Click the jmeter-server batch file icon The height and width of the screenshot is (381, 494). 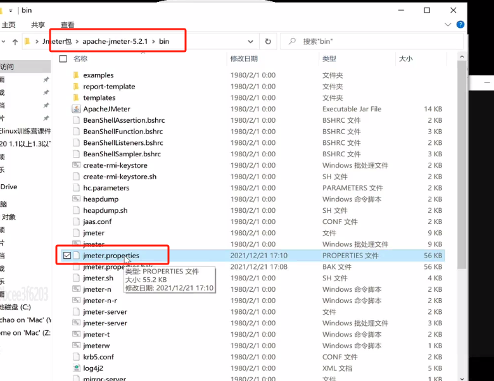pyautogui.click(x=76, y=323)
